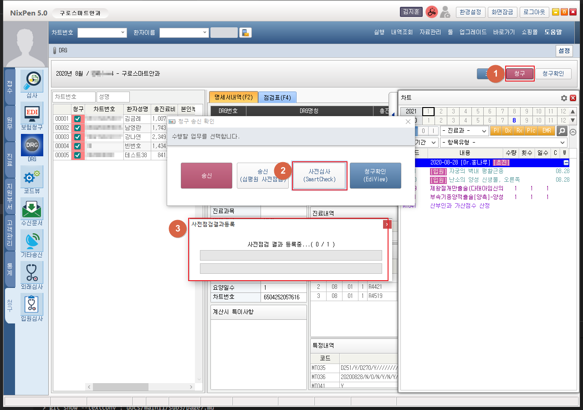
Task: Switch to the 점검표(F4) tab
Action: coord(277,97)
